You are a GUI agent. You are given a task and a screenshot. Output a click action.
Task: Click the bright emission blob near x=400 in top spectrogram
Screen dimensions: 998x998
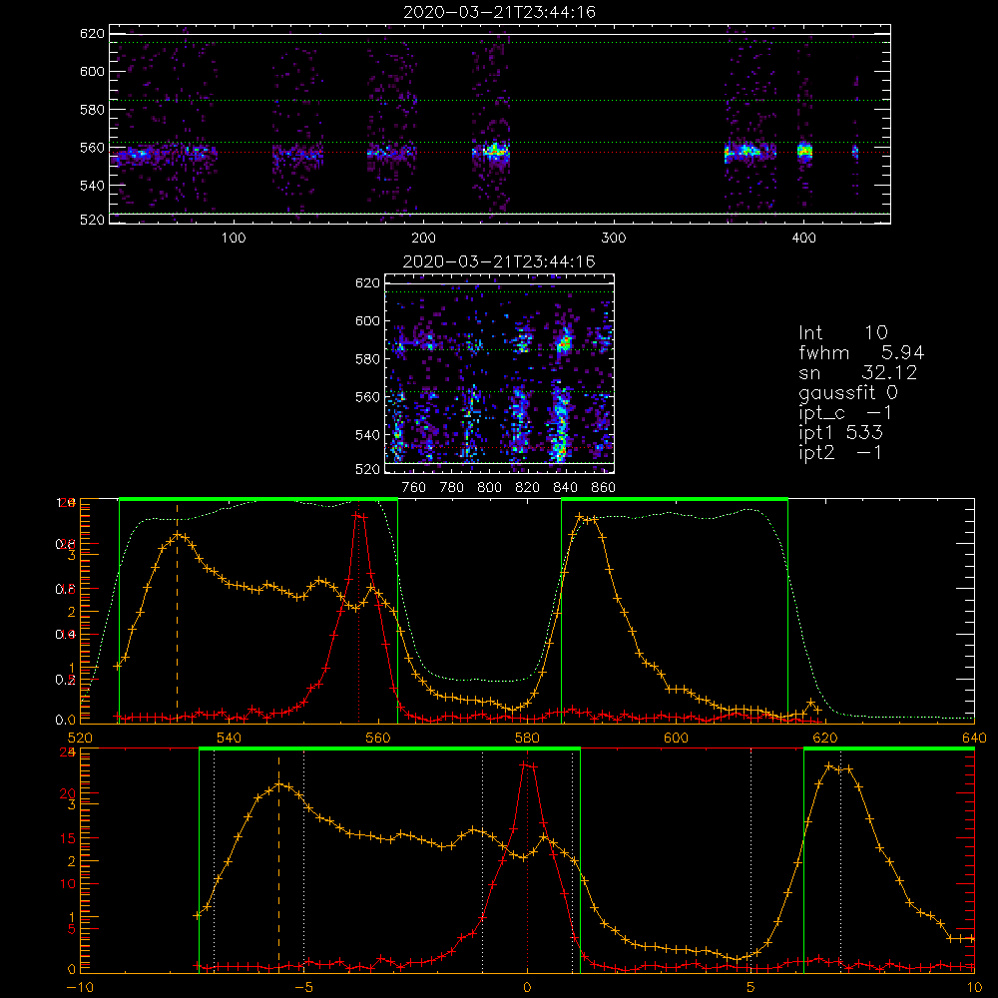(805, 151)
